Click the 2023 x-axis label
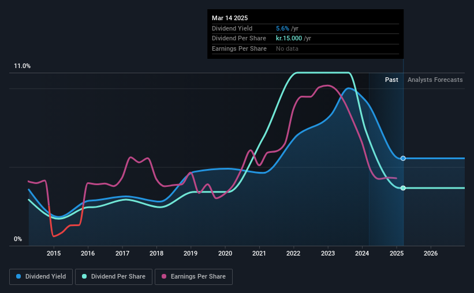The image size is (474, 293). pos(328,253)
